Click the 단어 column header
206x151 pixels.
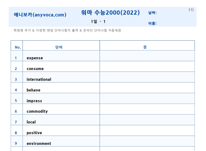pyautogui.click(x=59, y=47)
